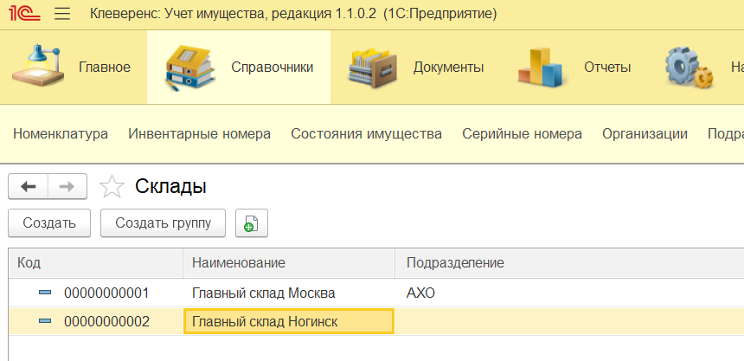Click the 1C logo icon

24,13
